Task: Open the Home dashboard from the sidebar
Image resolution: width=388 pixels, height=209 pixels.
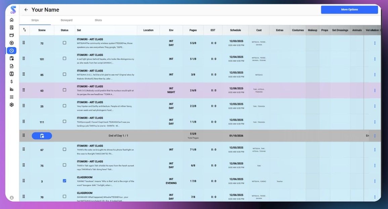Action: [11, 19]
